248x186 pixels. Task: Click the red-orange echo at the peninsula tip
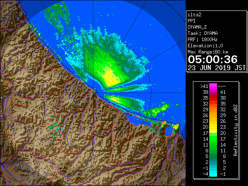pyautogui.click(x=176, y=126)
